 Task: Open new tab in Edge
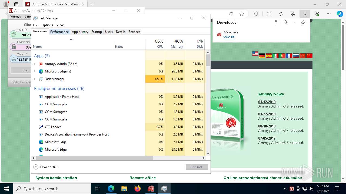(92, 4)
